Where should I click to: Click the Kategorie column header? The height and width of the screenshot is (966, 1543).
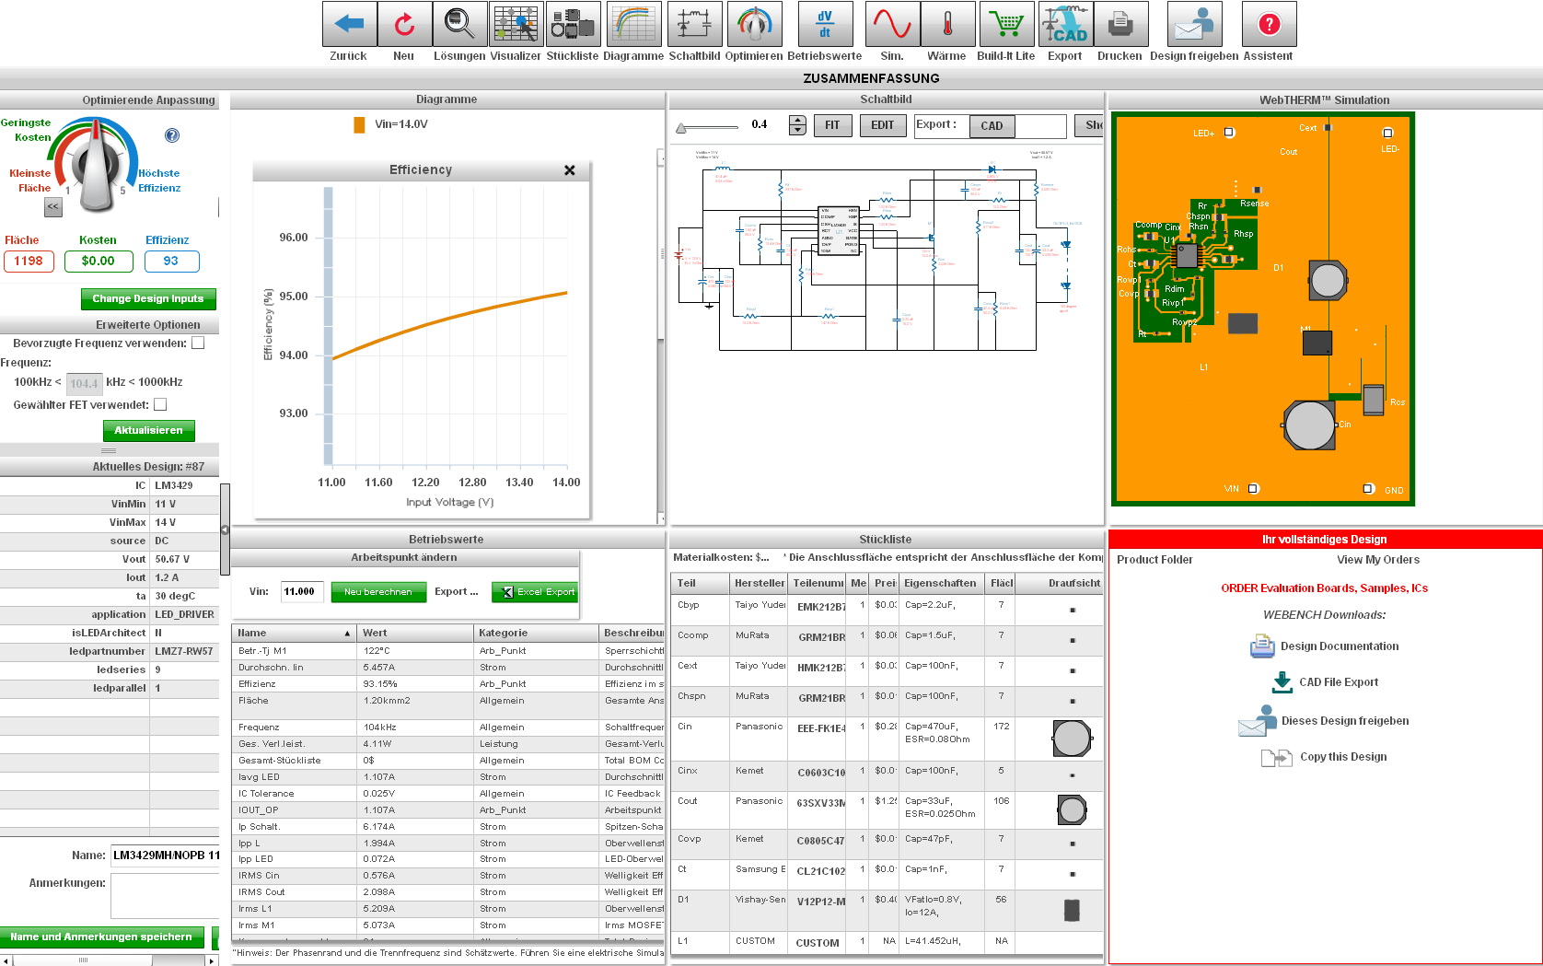click(536, 634)
